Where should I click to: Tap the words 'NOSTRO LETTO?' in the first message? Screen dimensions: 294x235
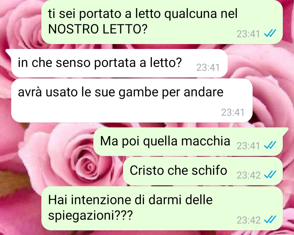point(98,29)
